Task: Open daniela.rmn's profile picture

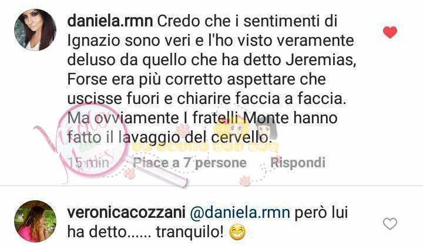Action: pos(35,30)
